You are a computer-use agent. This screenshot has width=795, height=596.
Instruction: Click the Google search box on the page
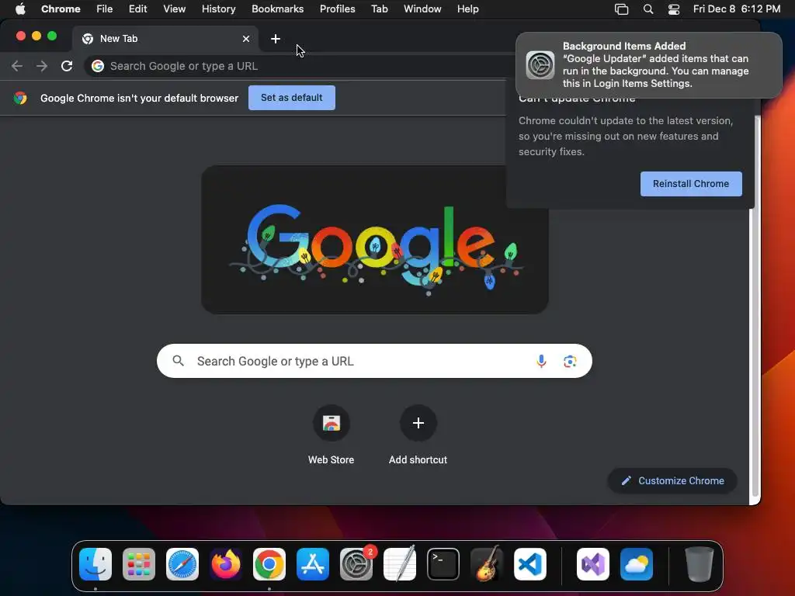point(374,362)
